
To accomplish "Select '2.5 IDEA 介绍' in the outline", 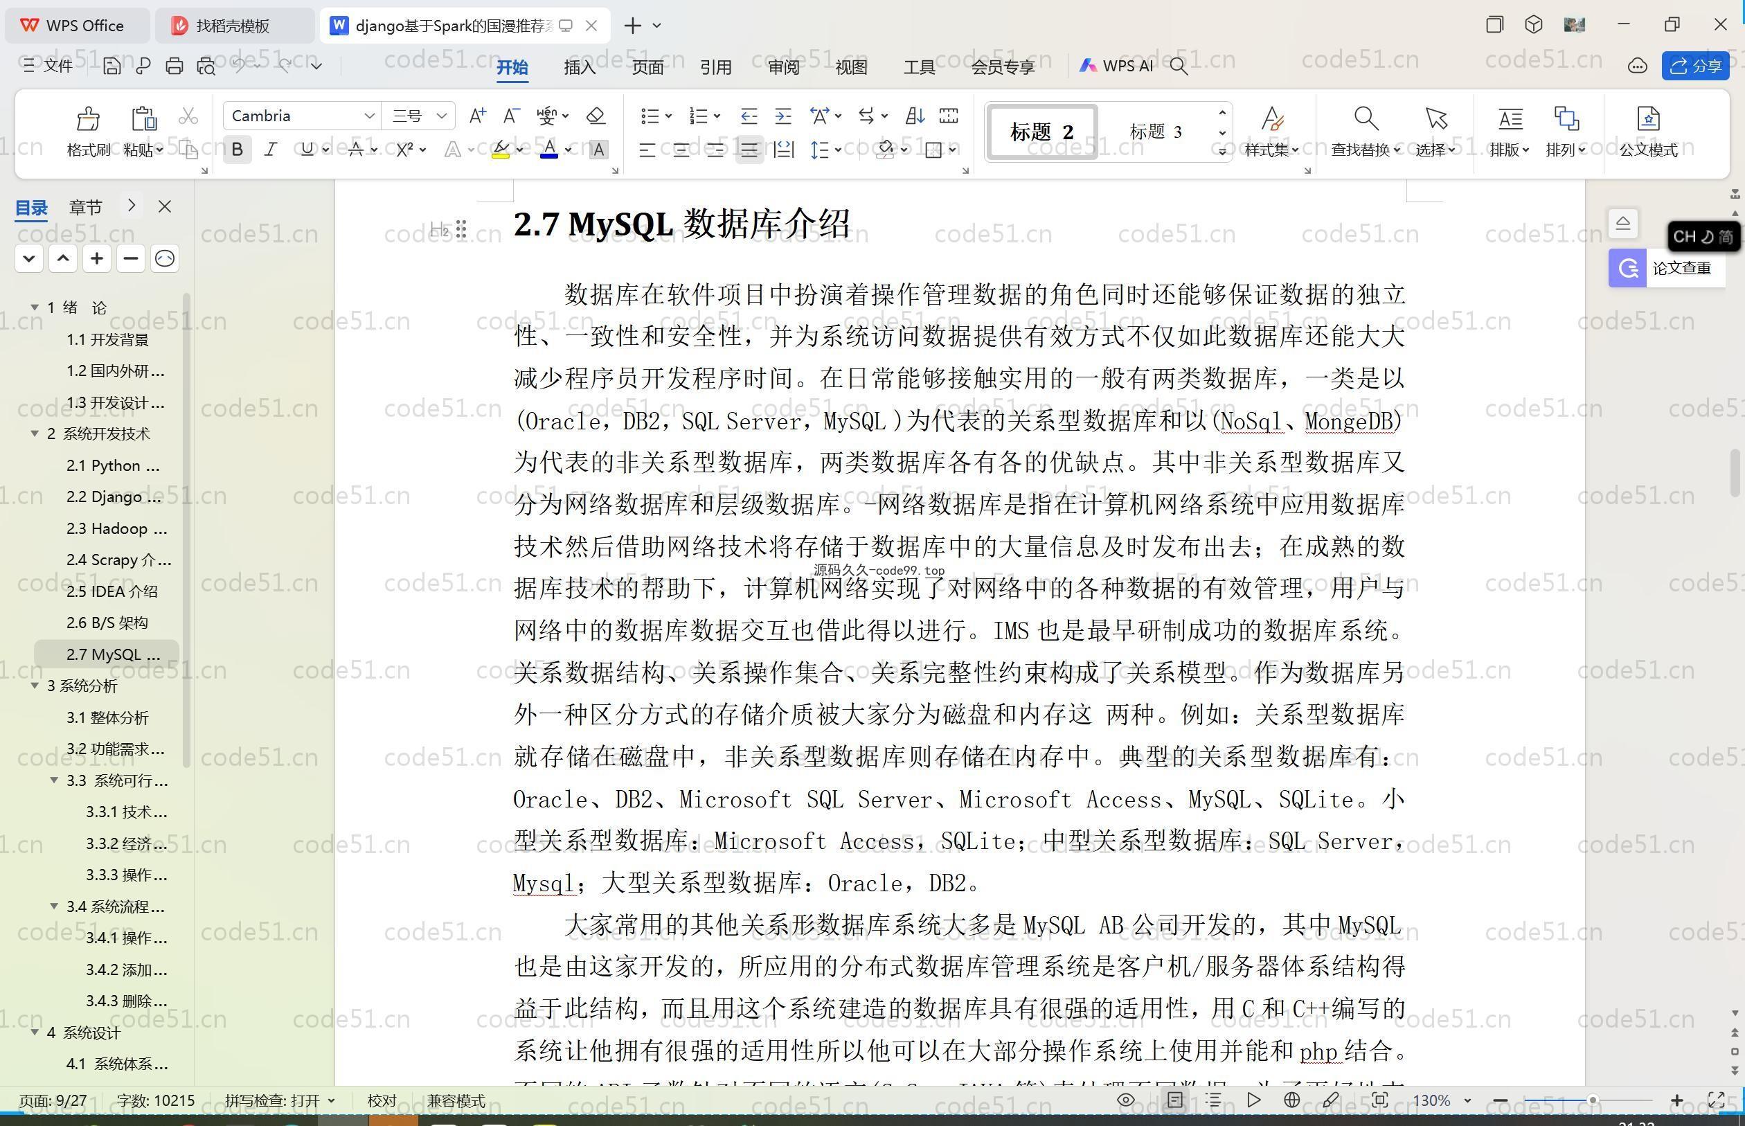I will pyautogui.click(x=111, y=591).
